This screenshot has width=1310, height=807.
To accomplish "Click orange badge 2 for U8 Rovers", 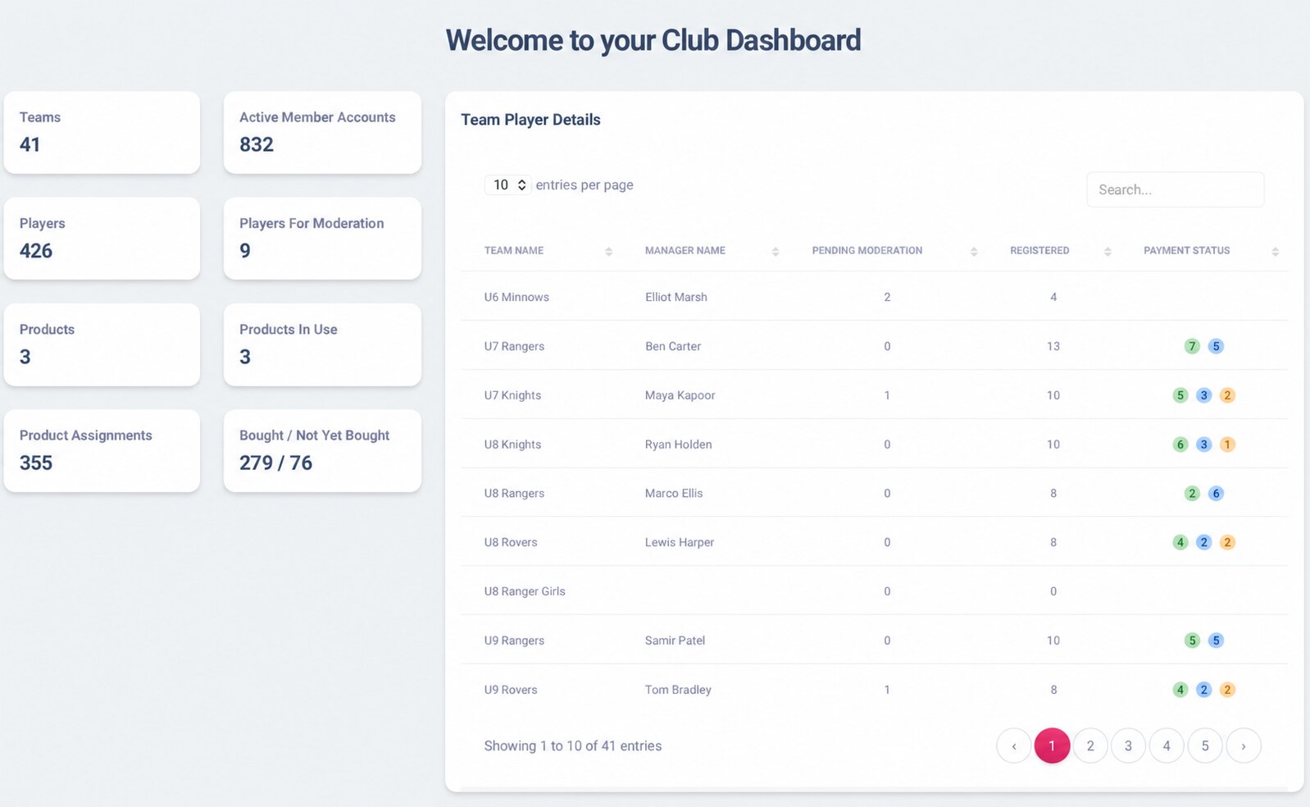I will coord(1227,542).
